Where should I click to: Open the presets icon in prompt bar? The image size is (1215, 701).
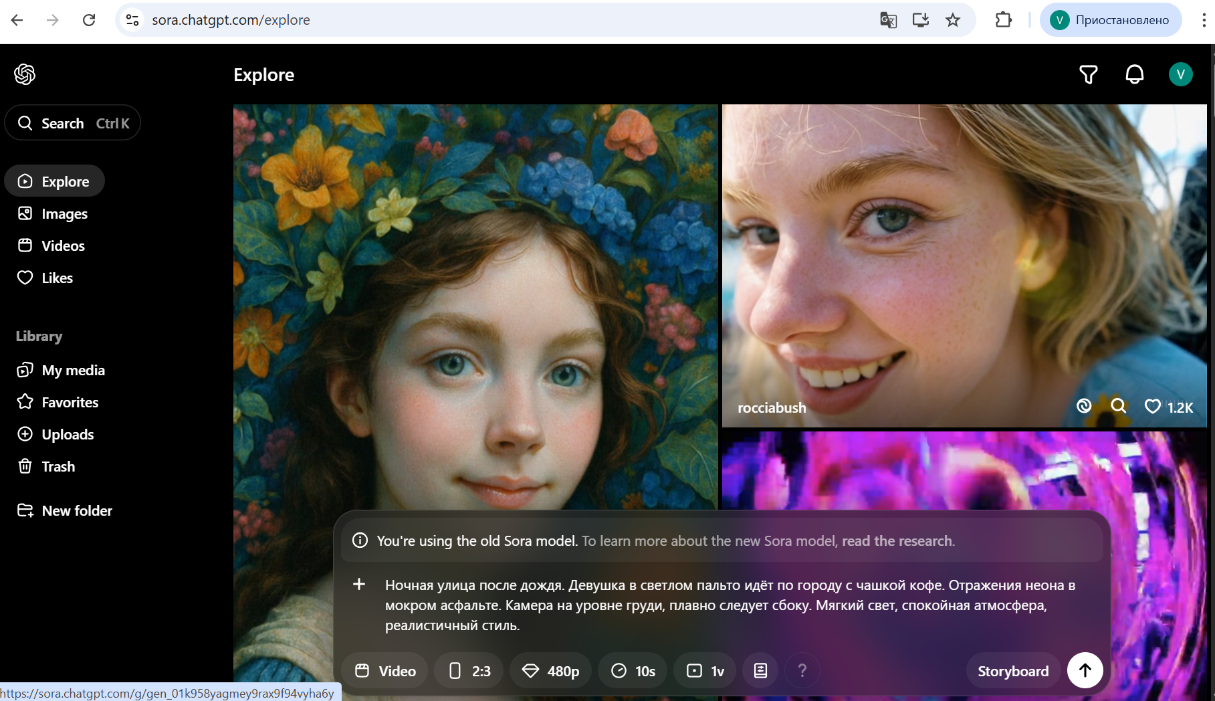pos(760,670)
